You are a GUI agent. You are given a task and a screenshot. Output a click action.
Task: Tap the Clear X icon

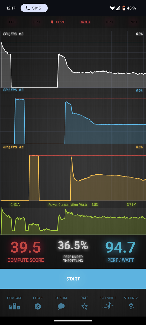(x=38, y=306)
